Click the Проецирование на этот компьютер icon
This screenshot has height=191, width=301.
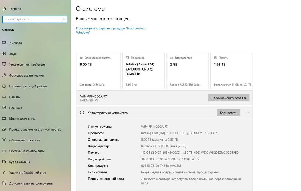[4, 129]
